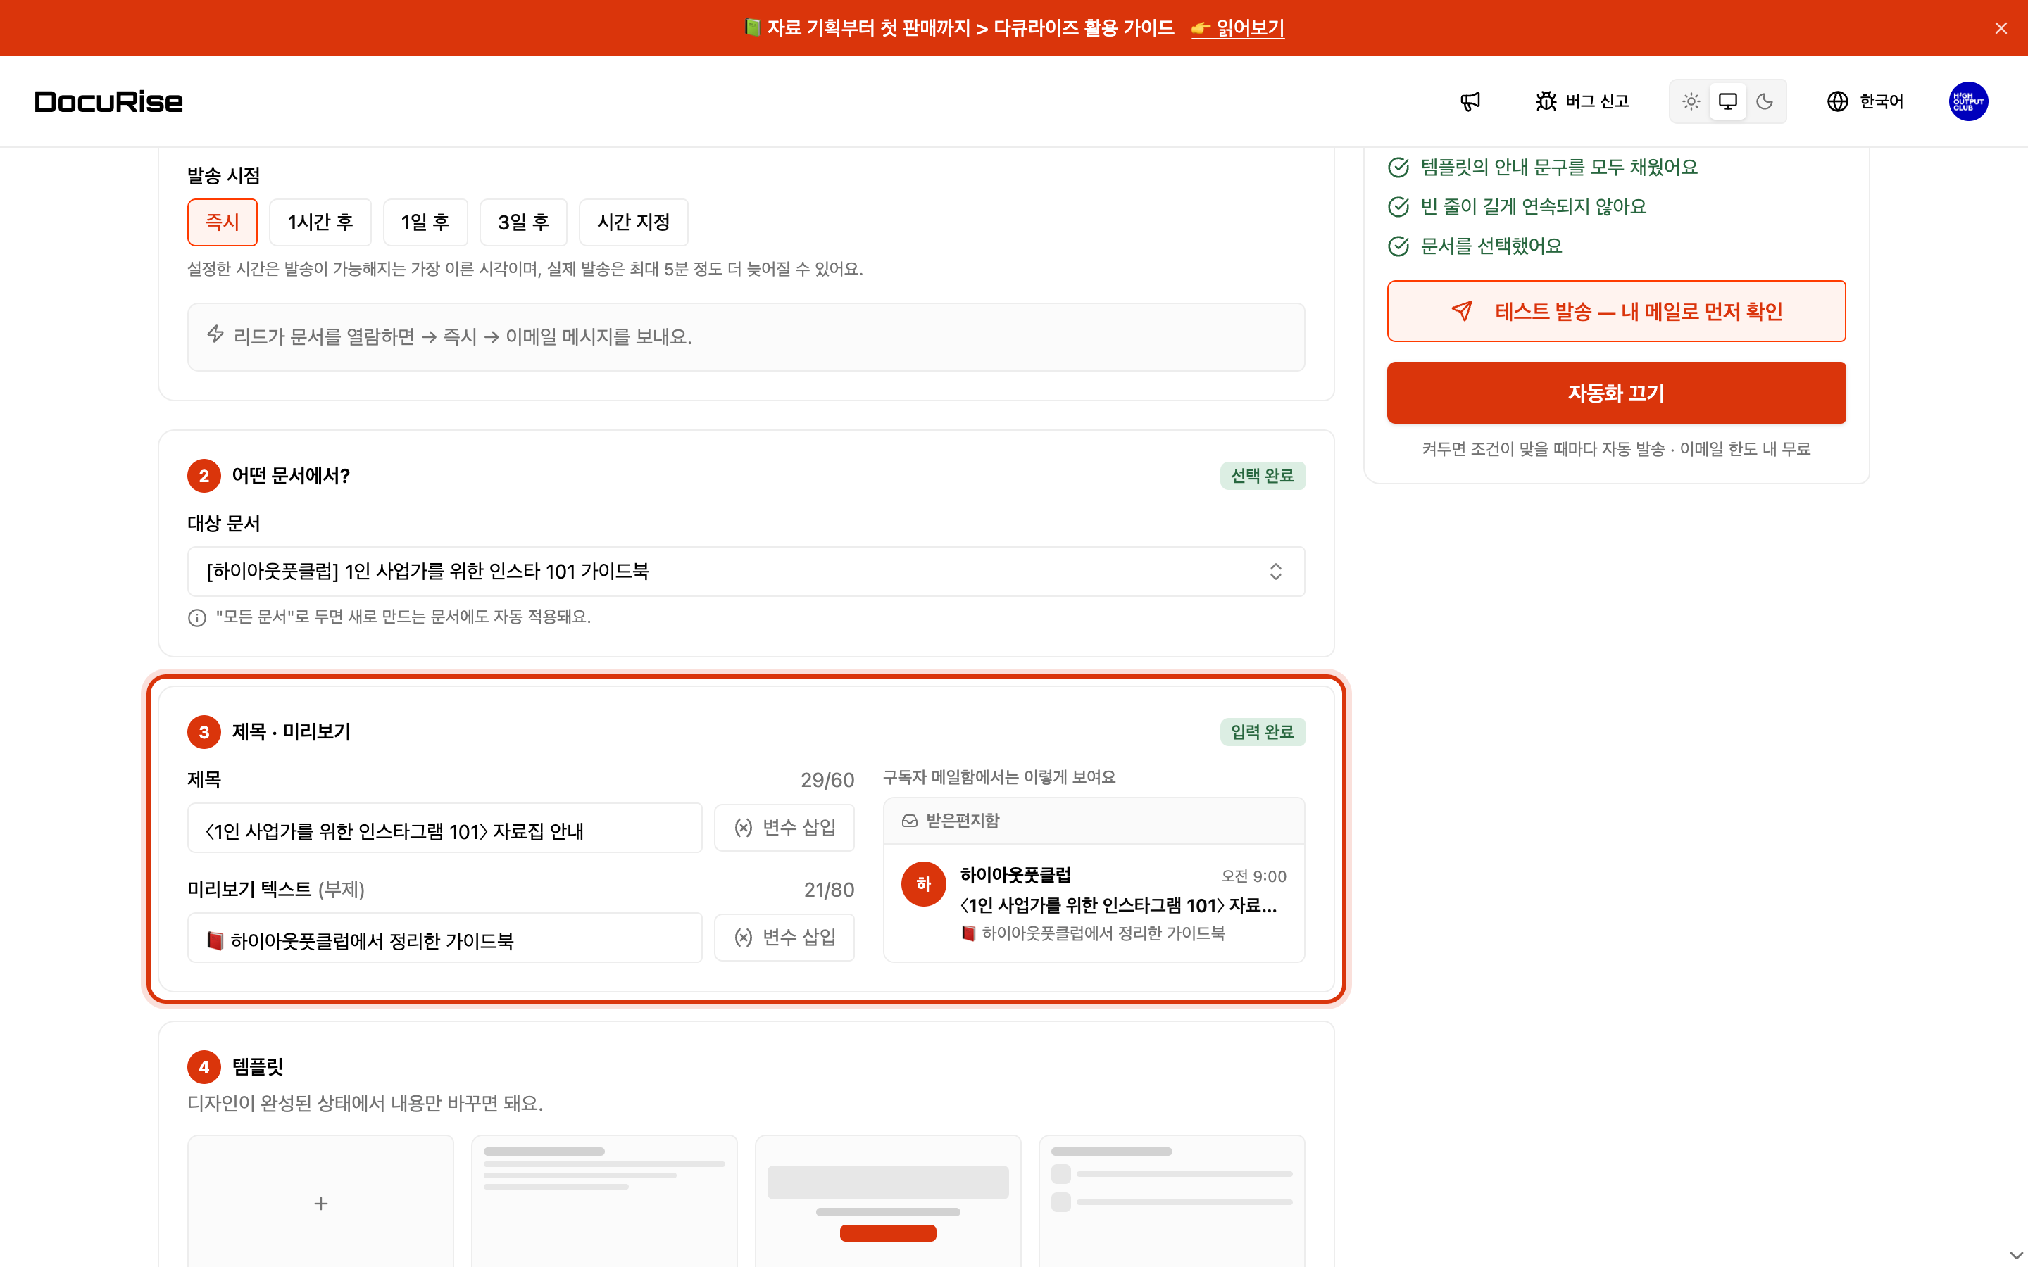Insert variable into the 제목 field
The height and width of the screenshot is (1267, 2028).
point(784,828)
